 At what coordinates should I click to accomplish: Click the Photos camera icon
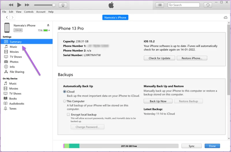[x=6, y=62]
